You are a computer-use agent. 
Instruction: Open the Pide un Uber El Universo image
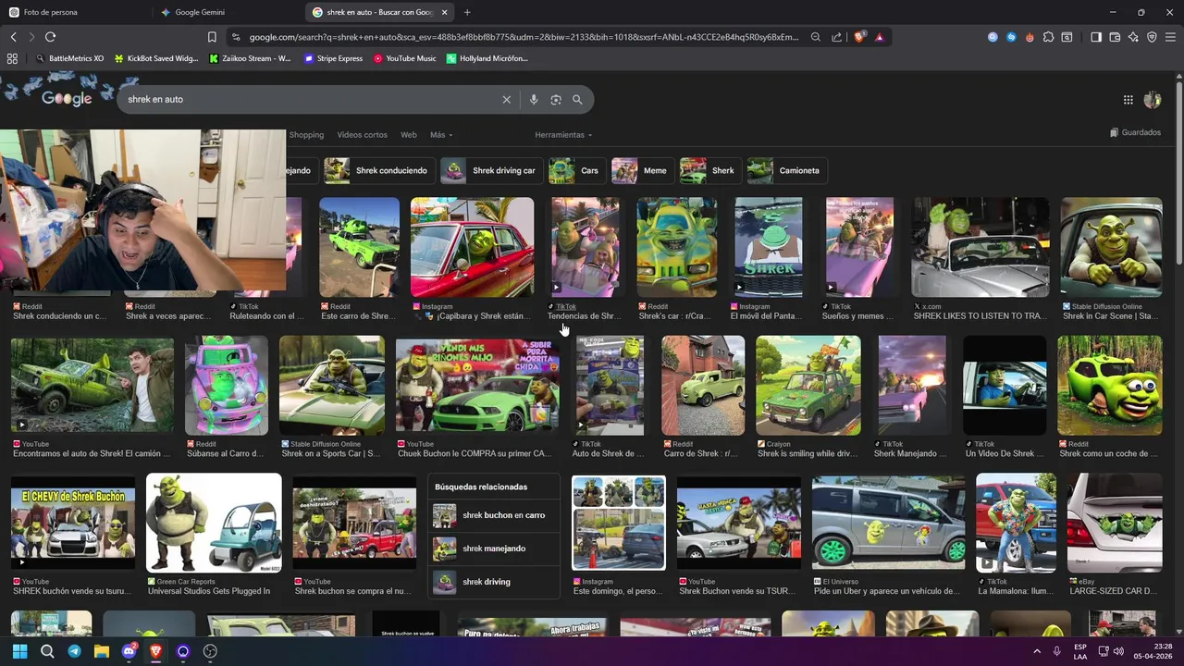pyautogui.click(x=888, y=524)
